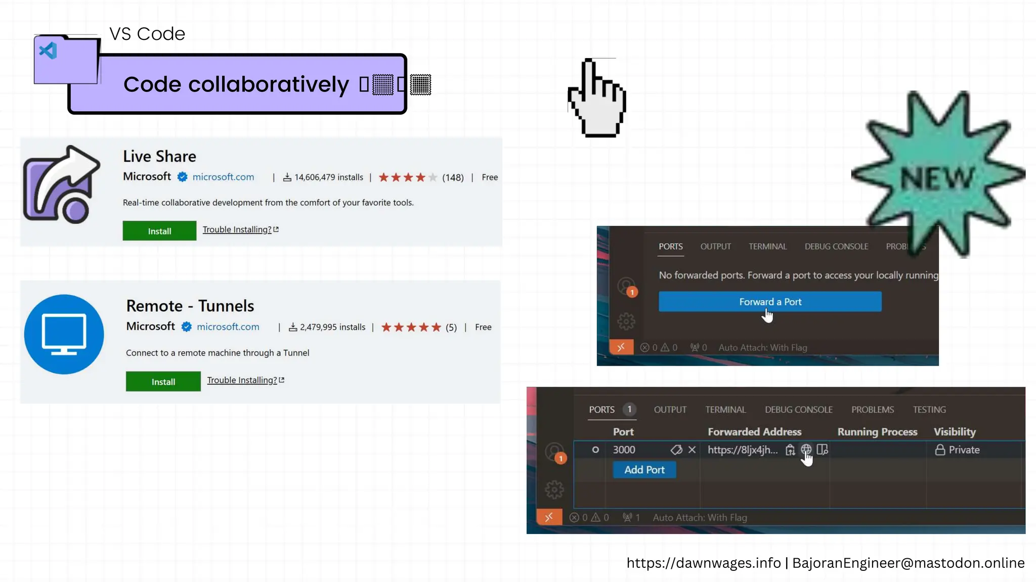Click the Remote - Tunnels five-star rating
Image resolution: width=1036 pixels, height=582 pixels.
[411, 327]
